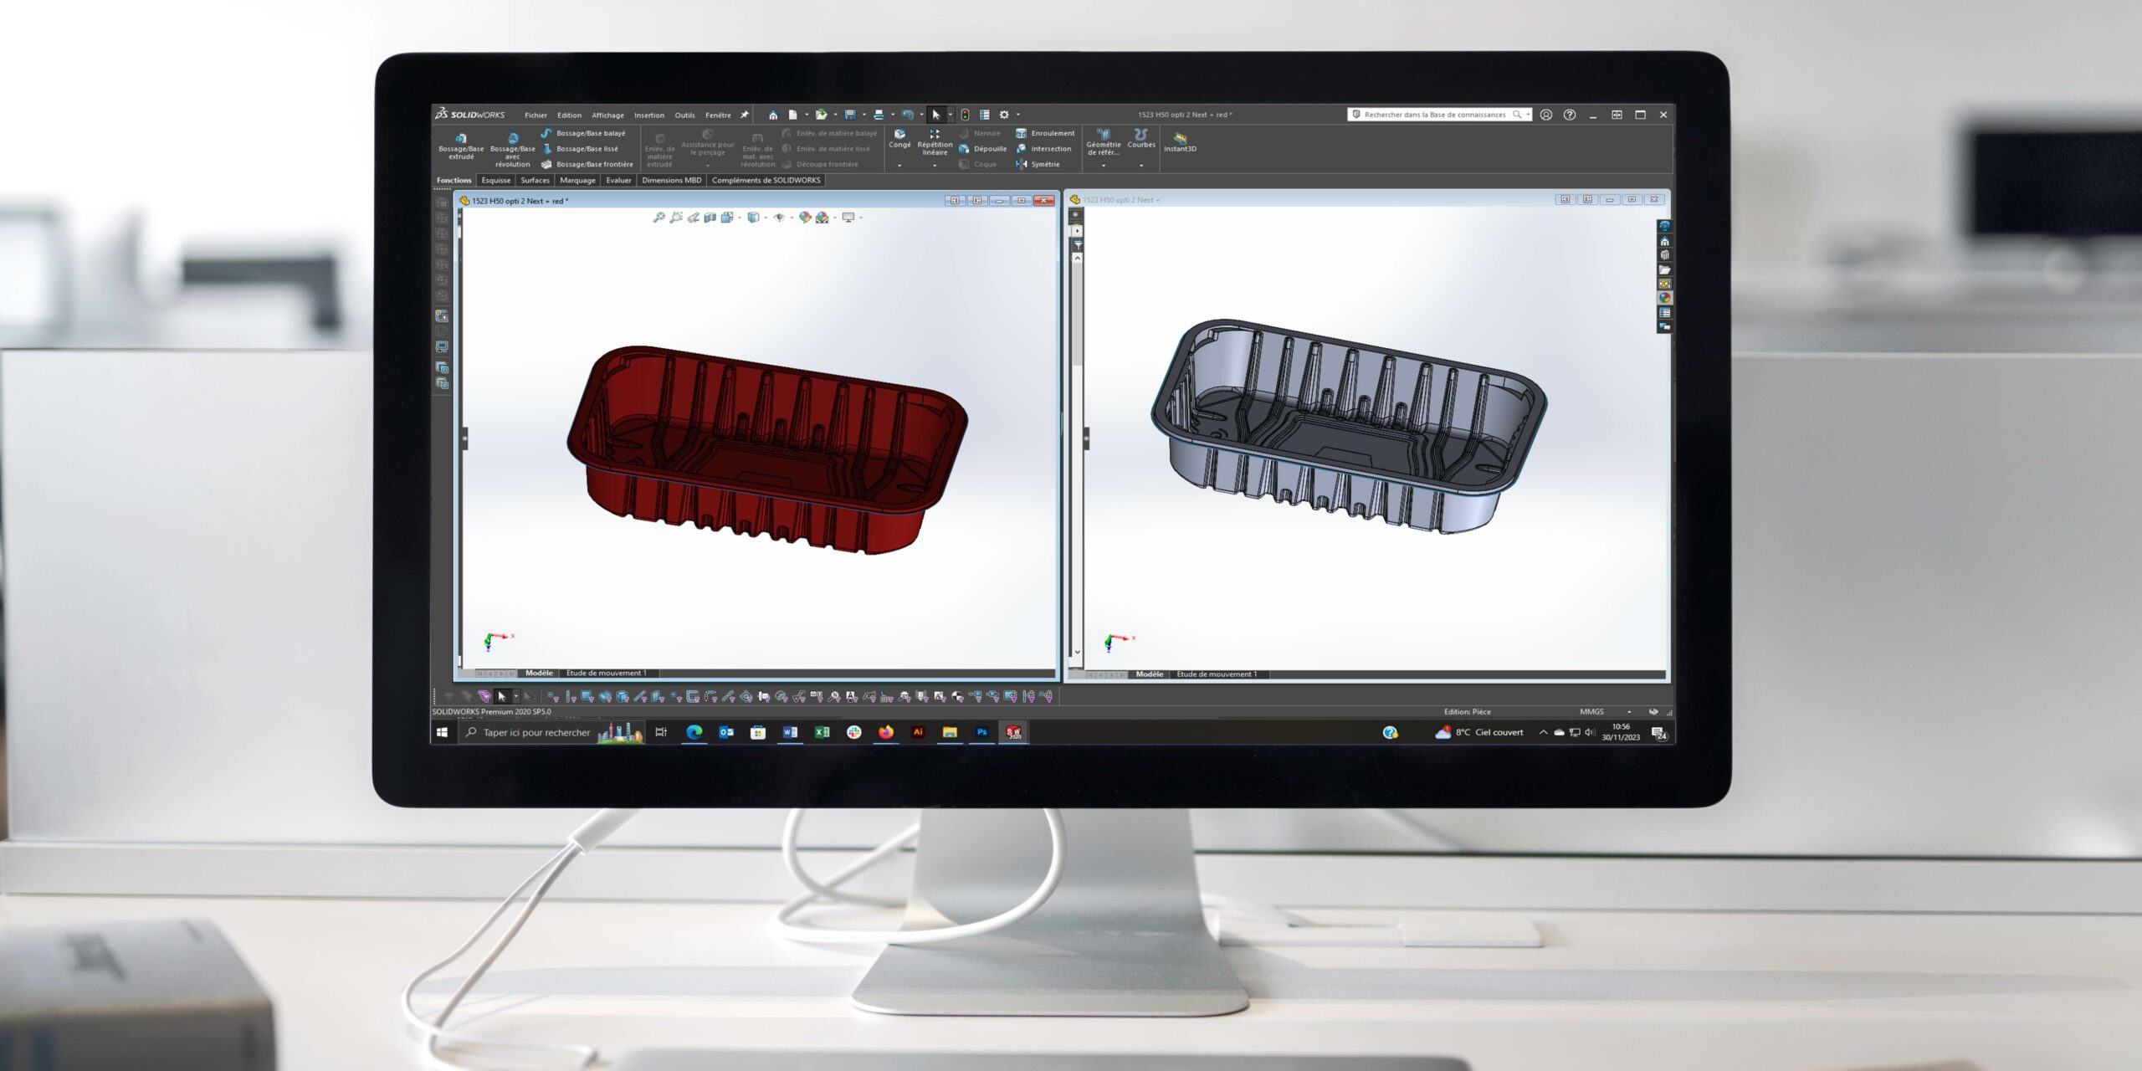
Task: Click Modèle tab in right window
Action: pos(1149,674)
